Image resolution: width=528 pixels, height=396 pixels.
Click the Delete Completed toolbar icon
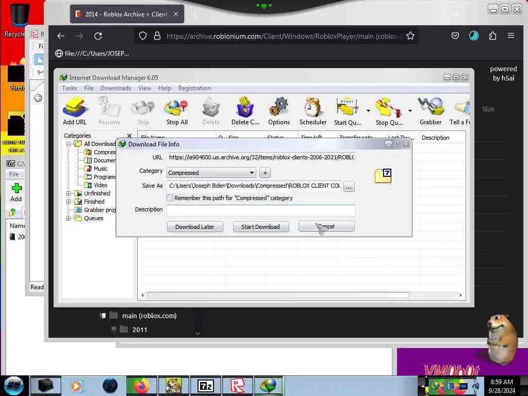click(245, 111)
